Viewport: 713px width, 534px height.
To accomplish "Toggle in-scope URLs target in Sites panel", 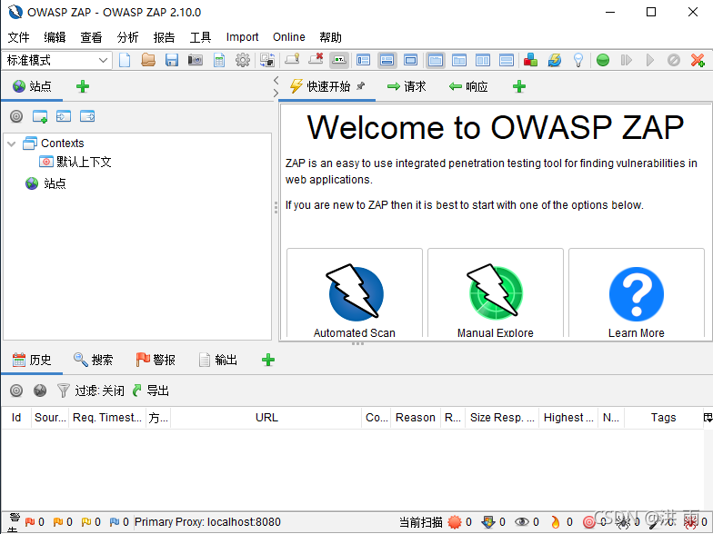I will point(16,116).
